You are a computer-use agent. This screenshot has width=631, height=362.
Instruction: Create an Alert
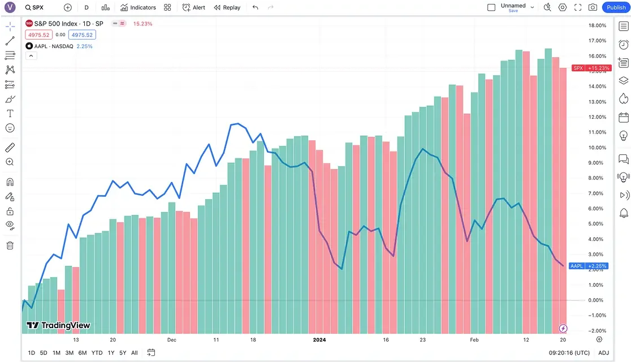[193, 7]
